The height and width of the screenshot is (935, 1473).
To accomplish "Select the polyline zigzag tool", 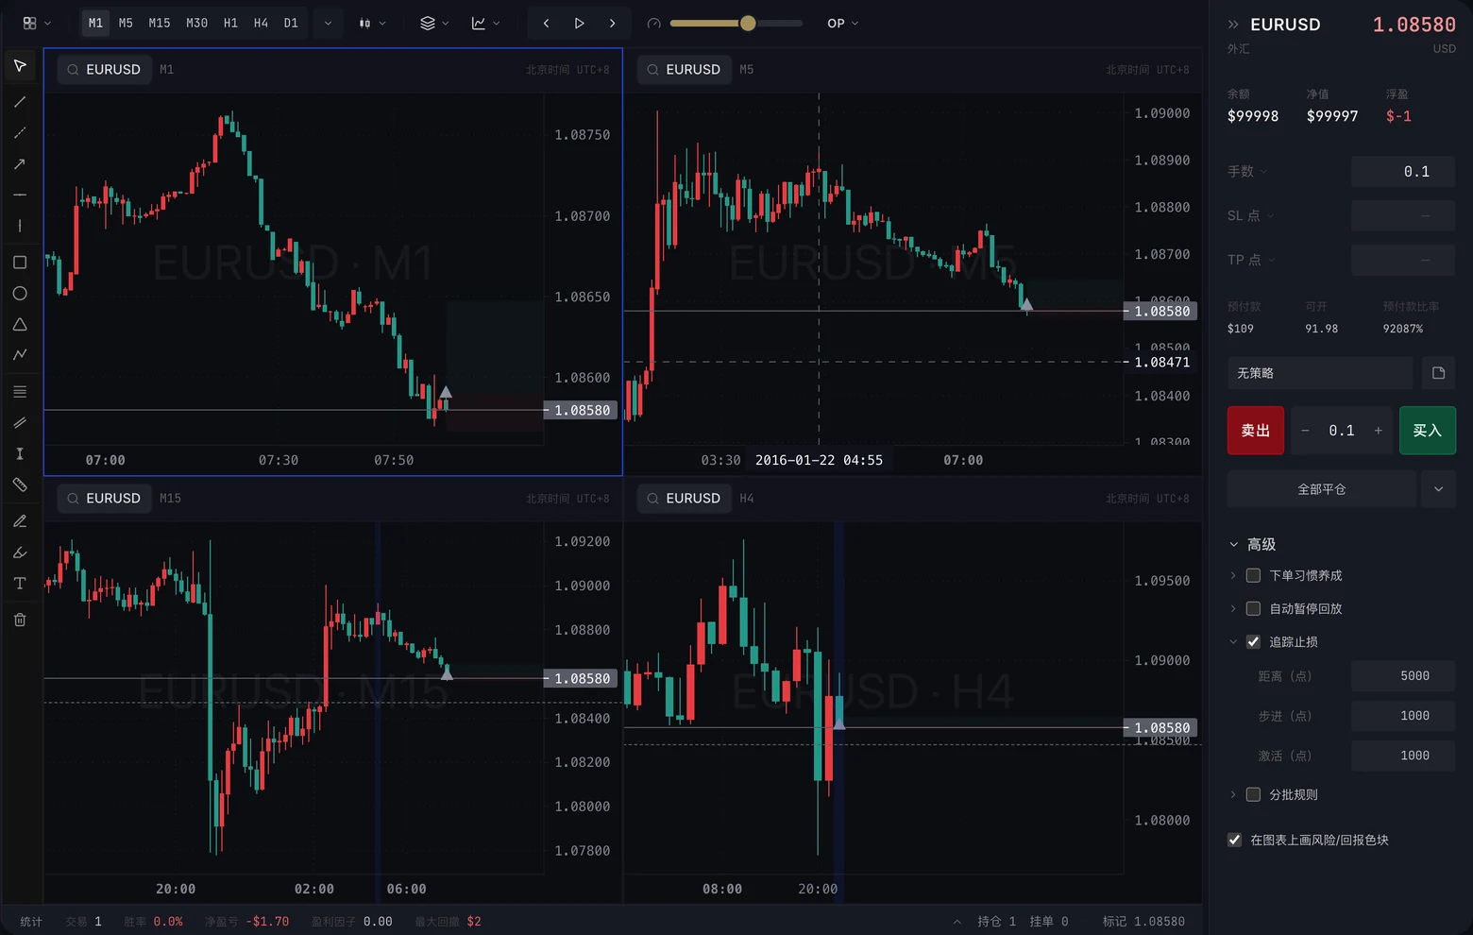I will pyautogui.click(x=20, y=355).
